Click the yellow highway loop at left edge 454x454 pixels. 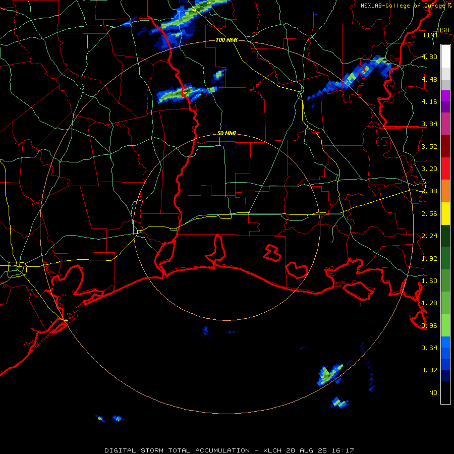17,269
